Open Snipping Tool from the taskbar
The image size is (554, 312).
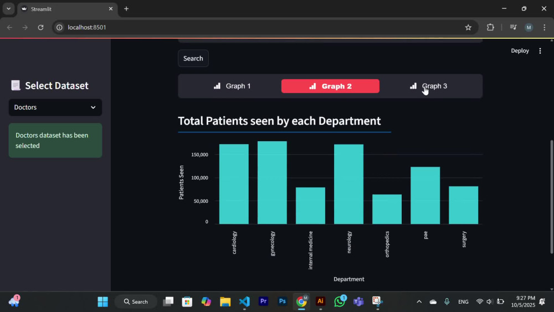pos(377,301)
